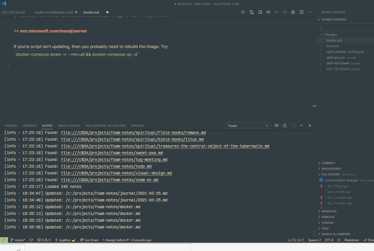Open the Foam output channel dropdown
The width and height of the screenshot is (374, 251).
tap(248, 125)
